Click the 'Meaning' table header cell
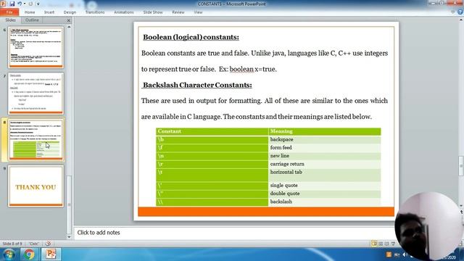The height and width of the screenshot is (261, 464). tap(325, 131)
